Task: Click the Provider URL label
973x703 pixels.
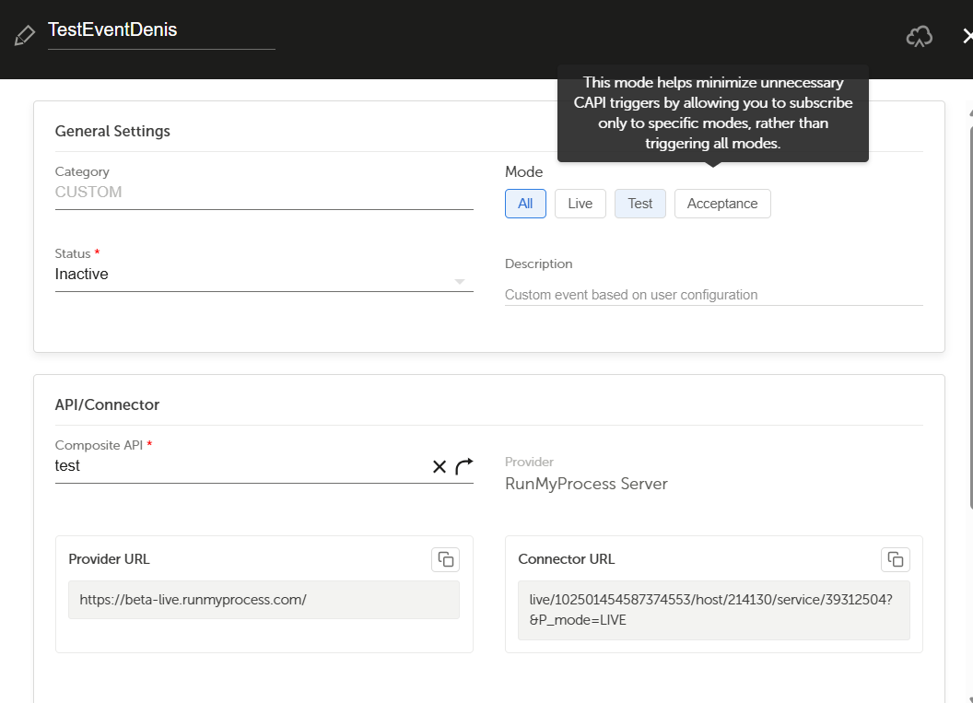Action: point(110,559)
